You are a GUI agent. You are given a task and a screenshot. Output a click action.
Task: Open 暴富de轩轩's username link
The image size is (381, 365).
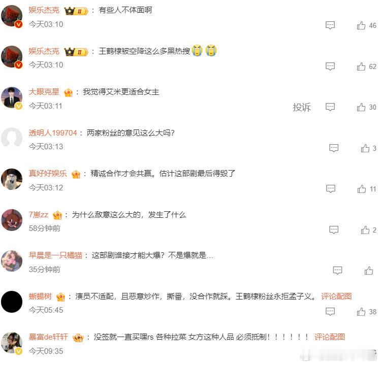[x=48, y=337]
